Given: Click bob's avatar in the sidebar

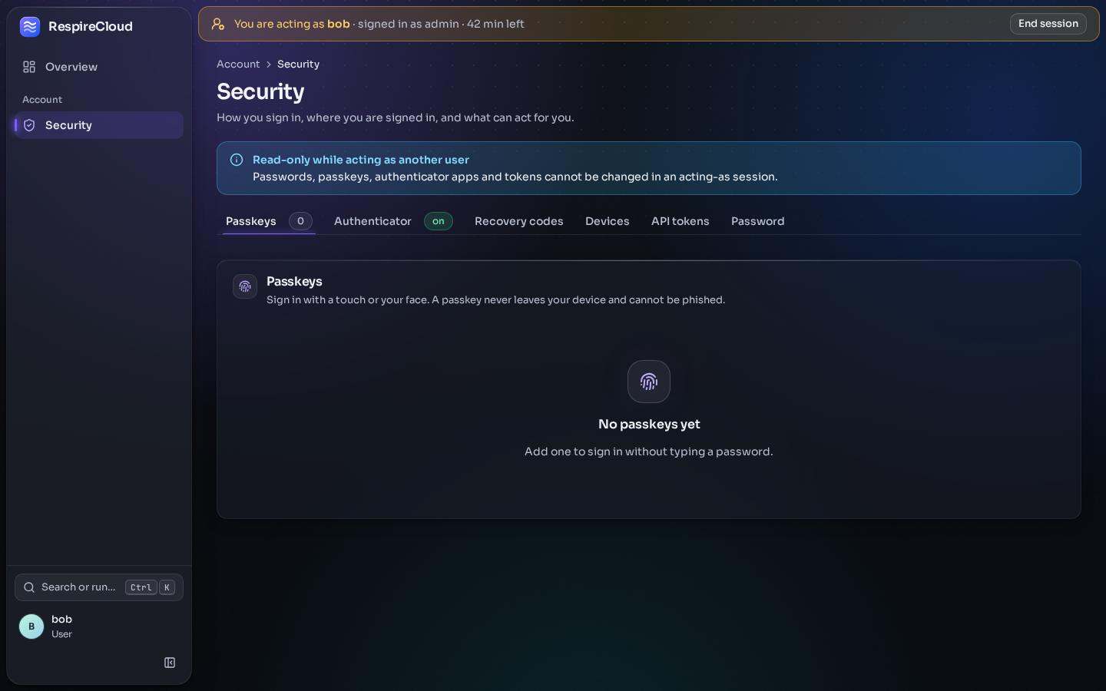Looking at the screenshot, I should tap(31, 627).
